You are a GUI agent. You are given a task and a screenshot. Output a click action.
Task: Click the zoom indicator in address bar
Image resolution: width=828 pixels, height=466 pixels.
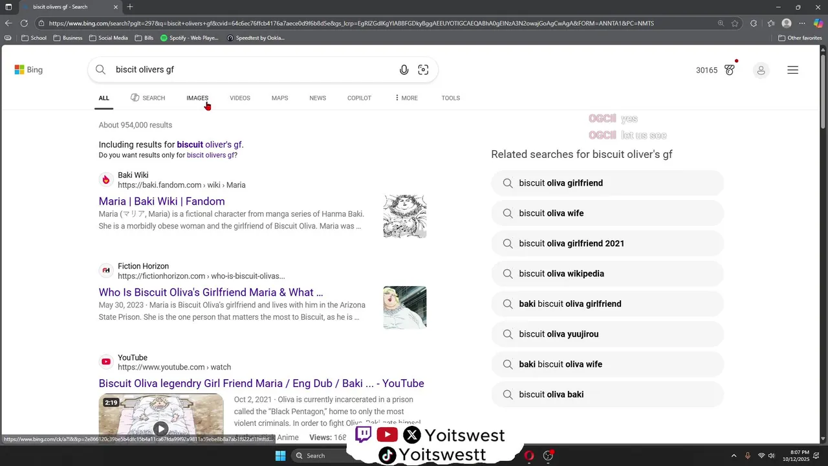pyautogui.click(x=721, y=23)
